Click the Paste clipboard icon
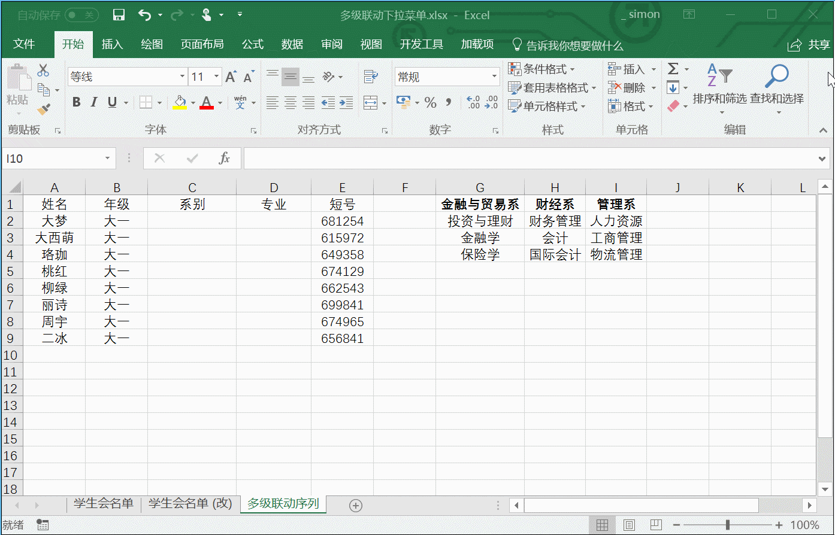The image size is (835, 535). [x=18, y=78]
